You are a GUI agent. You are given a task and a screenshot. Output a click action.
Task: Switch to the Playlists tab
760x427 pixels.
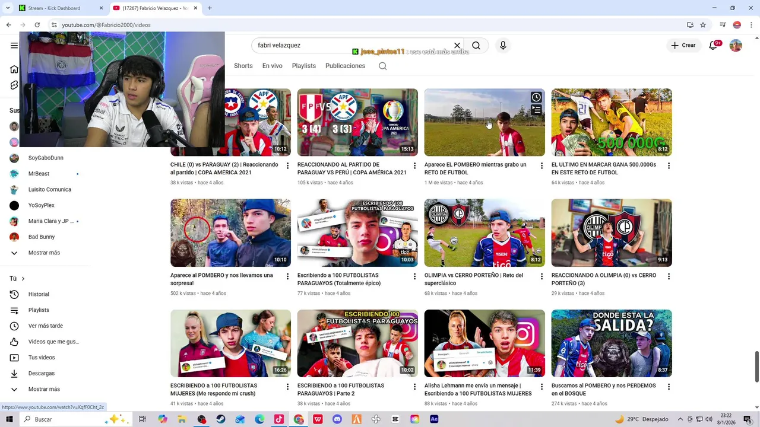[x=304, y=66]
